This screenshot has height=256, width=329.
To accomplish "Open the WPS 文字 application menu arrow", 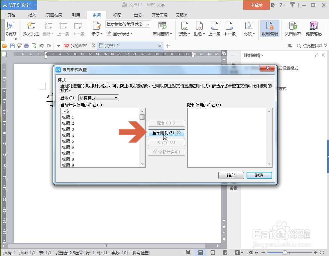I will (35, 5).
